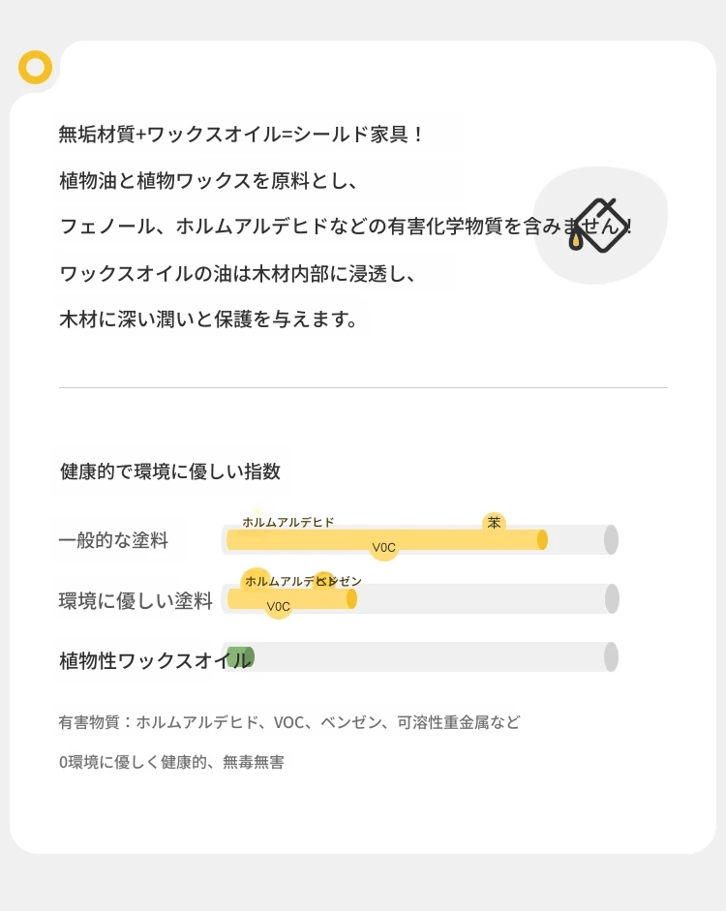Click the VOC bubble under the general paint bar
This screenshot has height=911, width=726.
point(384,548)
